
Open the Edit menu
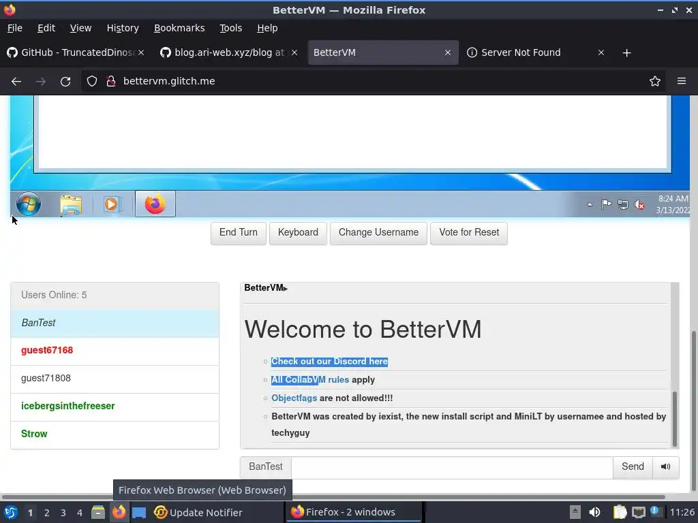(46, 28)
